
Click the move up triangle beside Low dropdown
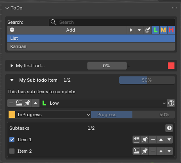pyautogui.click(x=36, y=103)
